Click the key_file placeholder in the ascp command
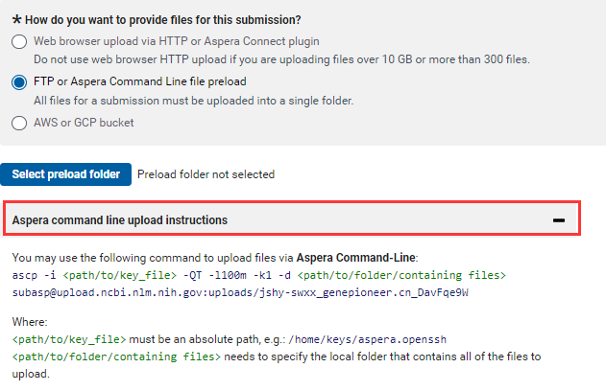This screenshot has width=606, height=391. (x=119, y=275)
